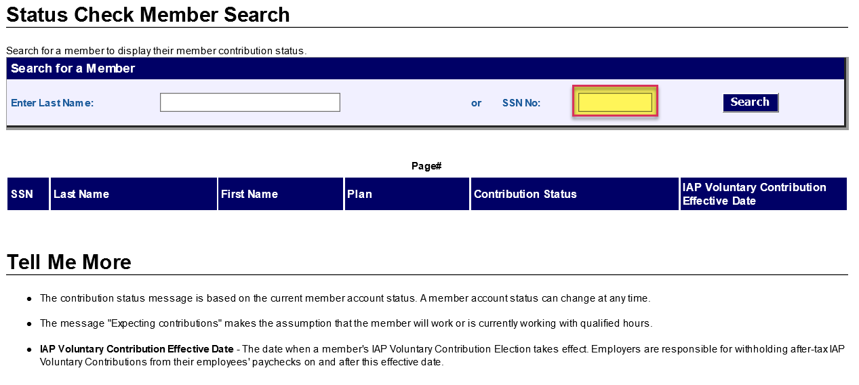Click the "or" text between the search fields
The image size is (859, 385).
point(476,103)
